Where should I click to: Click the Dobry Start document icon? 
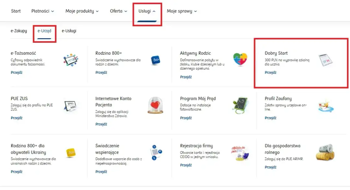click(x=325, y=60)
